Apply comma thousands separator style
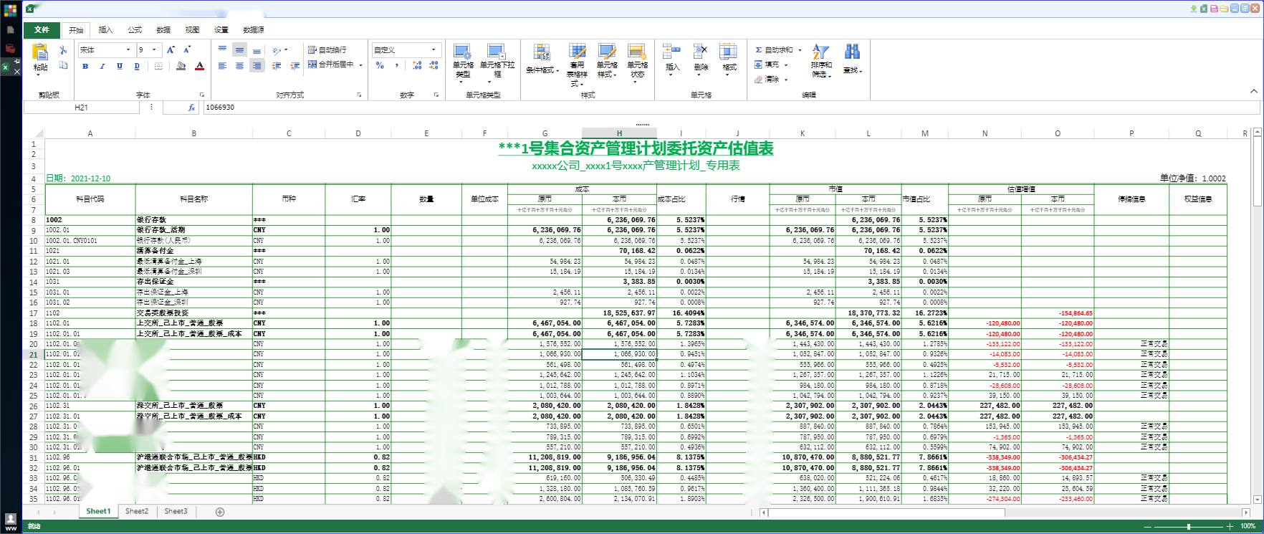The width and height of the screenshot is (1264, 534). pos(397,65)
